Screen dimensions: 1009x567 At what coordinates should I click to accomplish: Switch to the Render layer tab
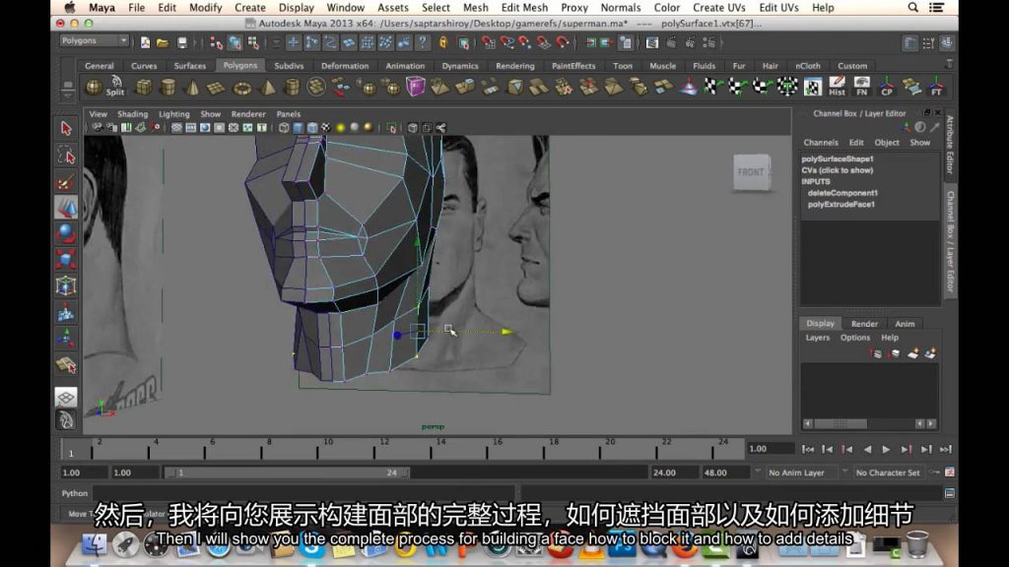864,323
